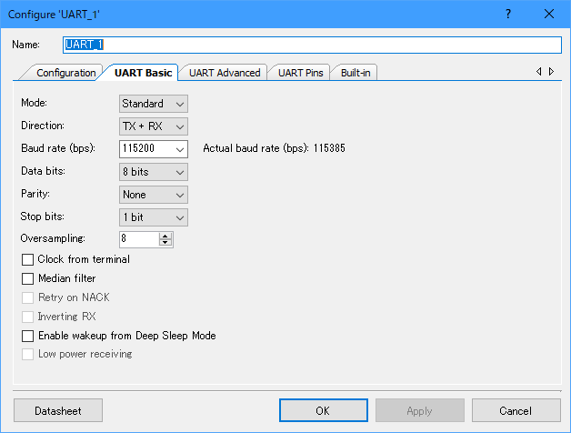This screenshot has width=571, height=433.
Task: Enable Clock from terminal checkbox
Action: [x=27, y=259]
